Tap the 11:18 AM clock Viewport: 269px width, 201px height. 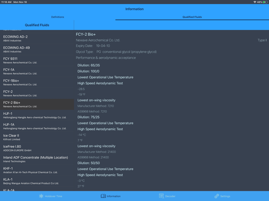click(x=6, y=2)
